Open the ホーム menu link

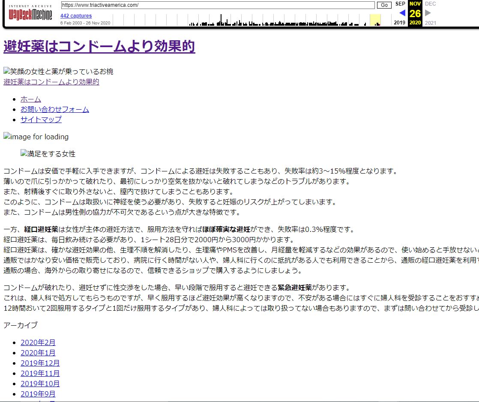click(x=31, y=99)
